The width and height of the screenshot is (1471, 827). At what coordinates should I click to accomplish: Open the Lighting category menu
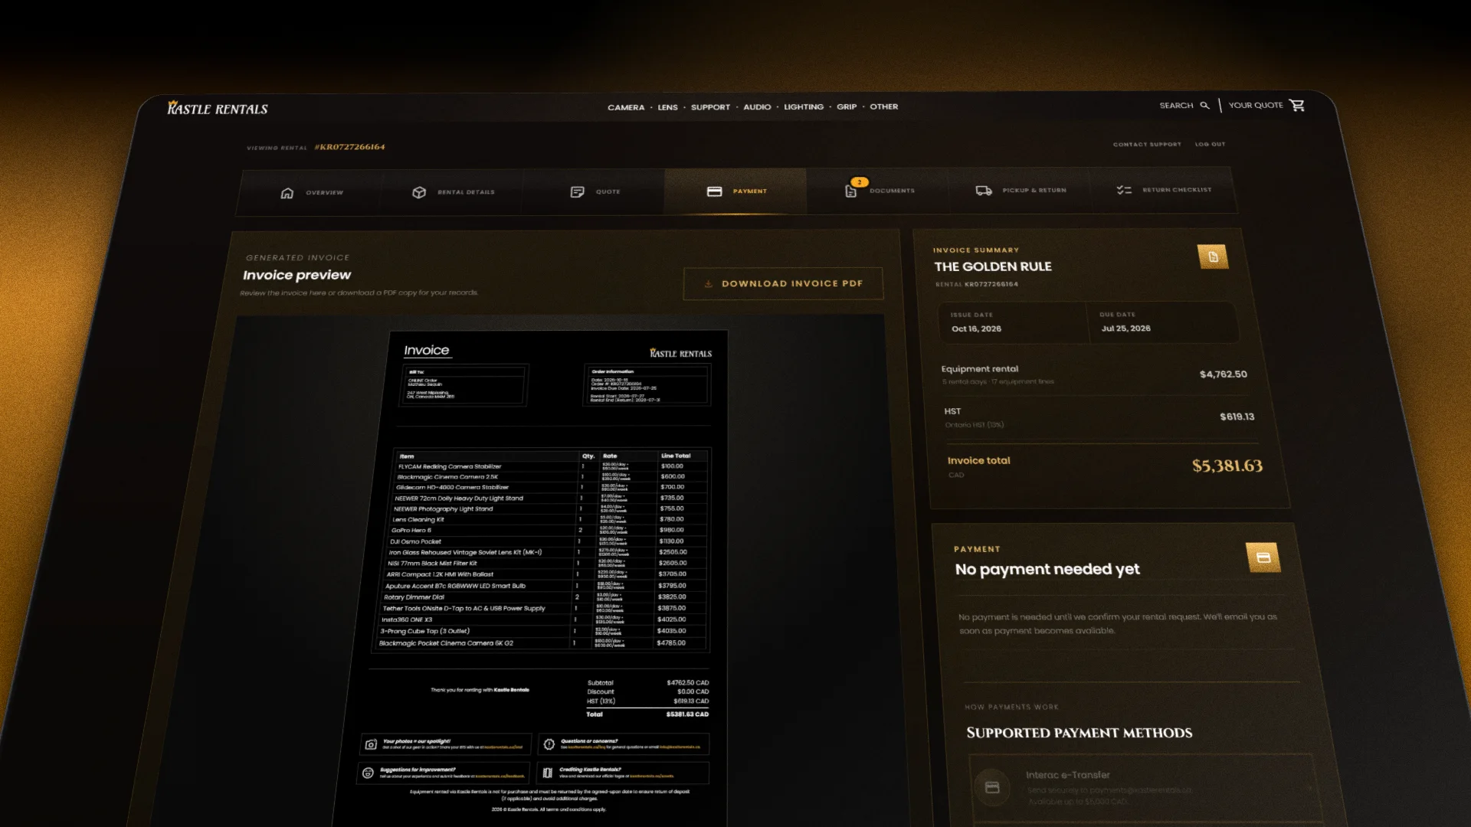[x=804, y=107]
